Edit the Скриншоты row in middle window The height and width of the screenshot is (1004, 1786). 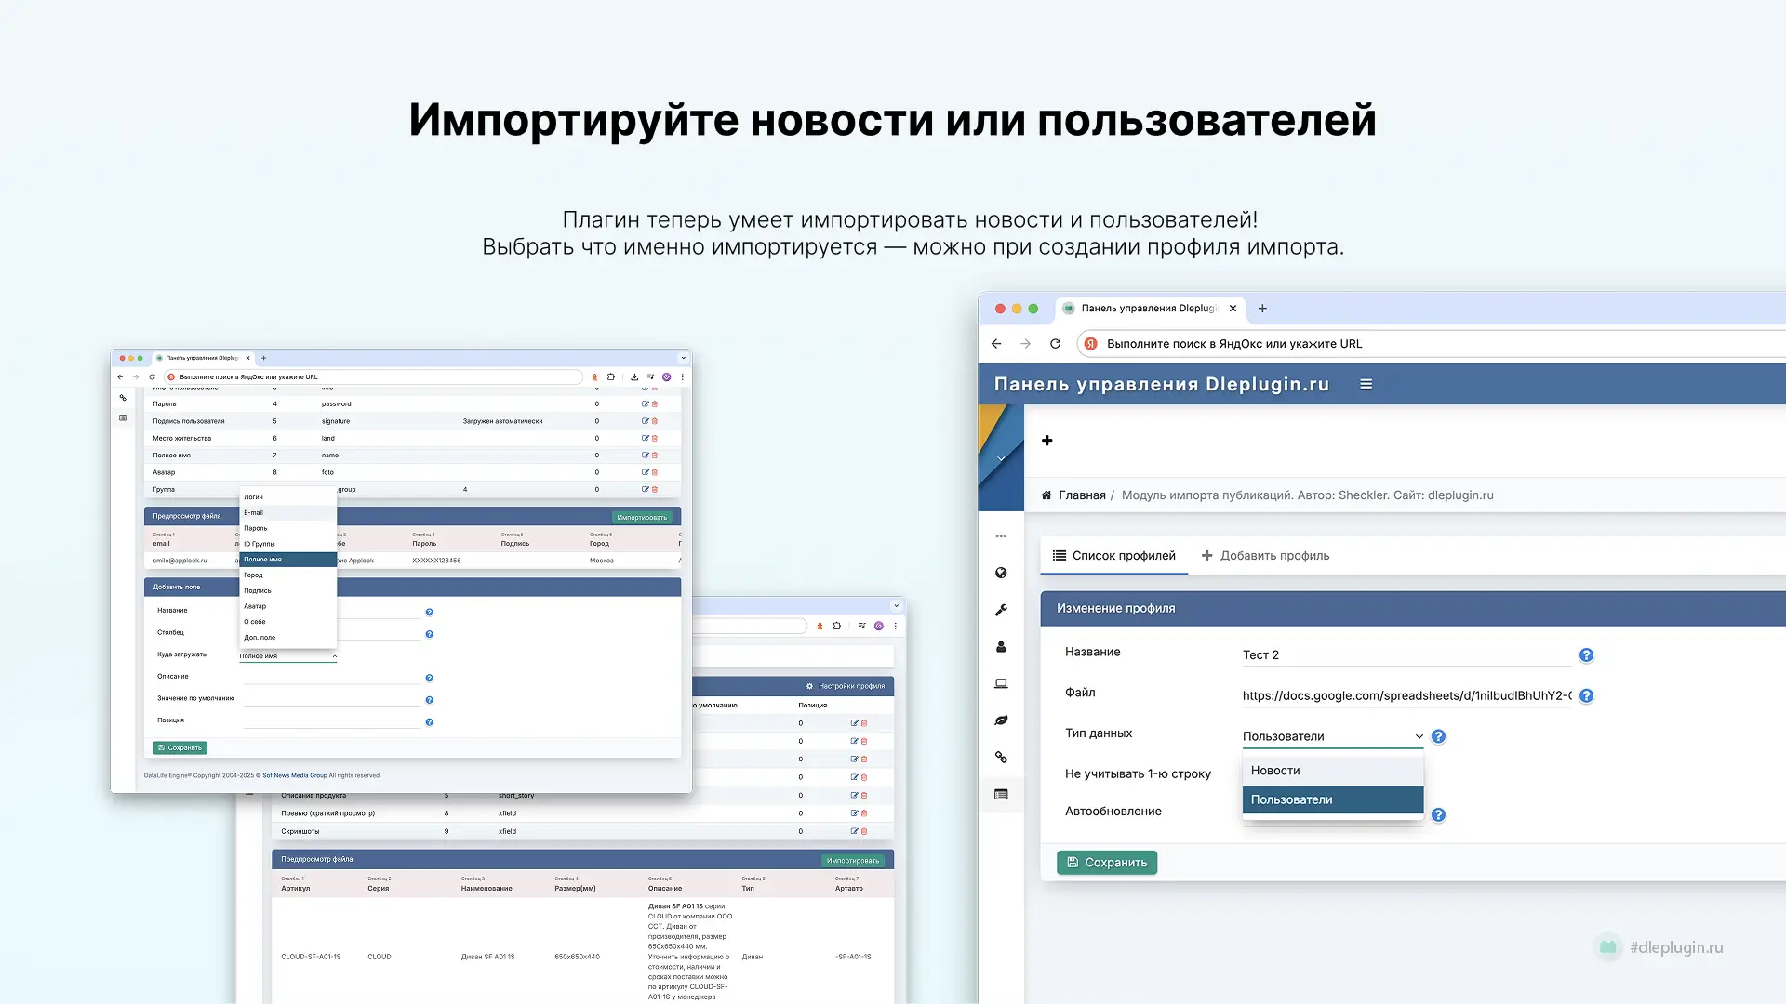[854, 831]
